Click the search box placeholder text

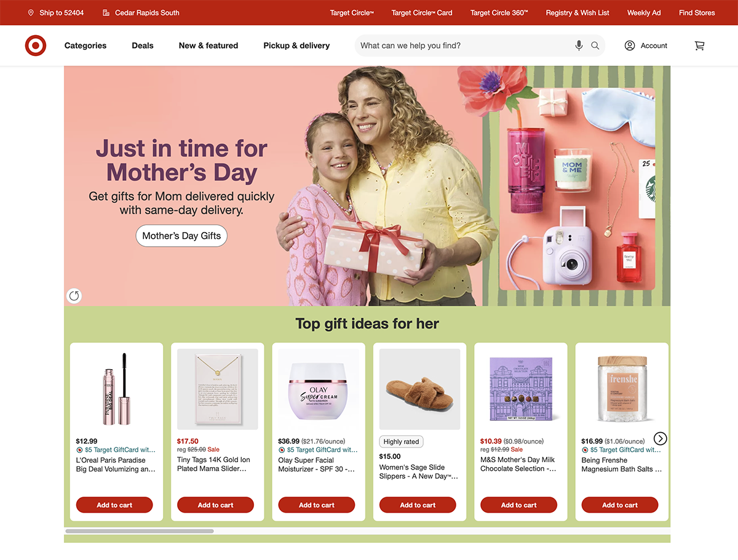[x=411, y=46]
